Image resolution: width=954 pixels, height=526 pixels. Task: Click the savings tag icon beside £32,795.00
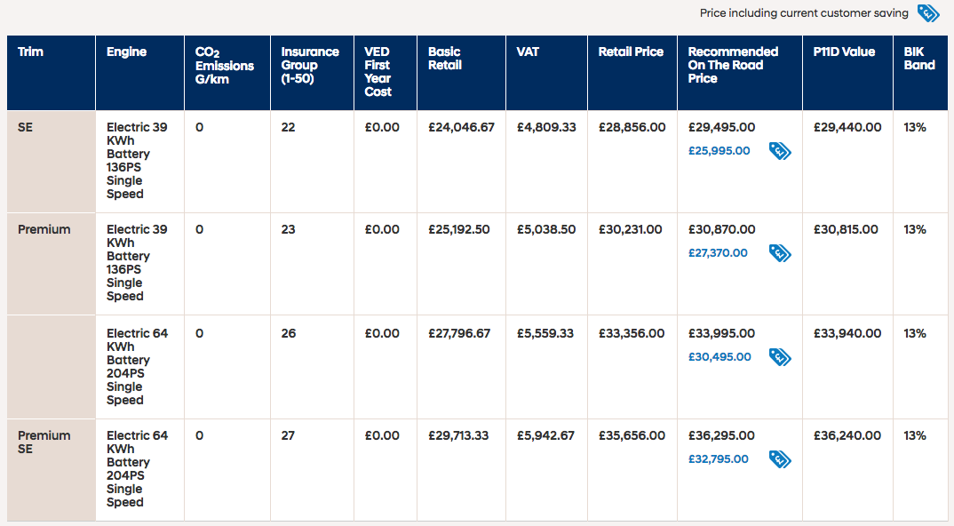(780, 459)
